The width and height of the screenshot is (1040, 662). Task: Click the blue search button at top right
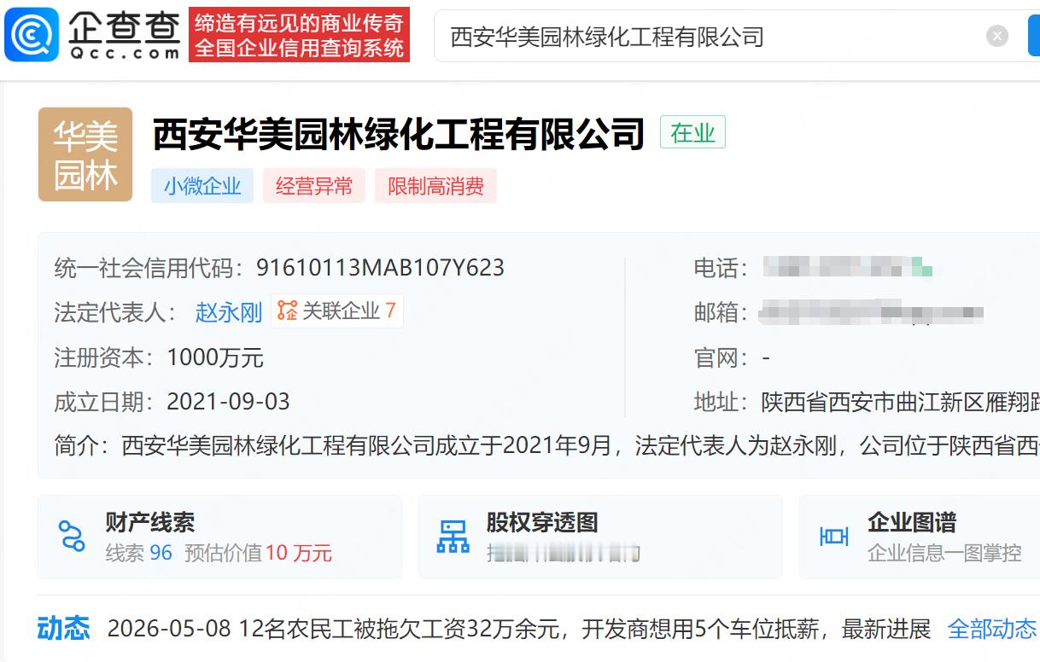1034,36
